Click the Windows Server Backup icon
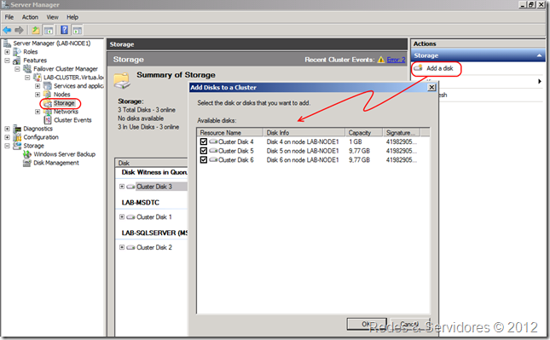 27,154
